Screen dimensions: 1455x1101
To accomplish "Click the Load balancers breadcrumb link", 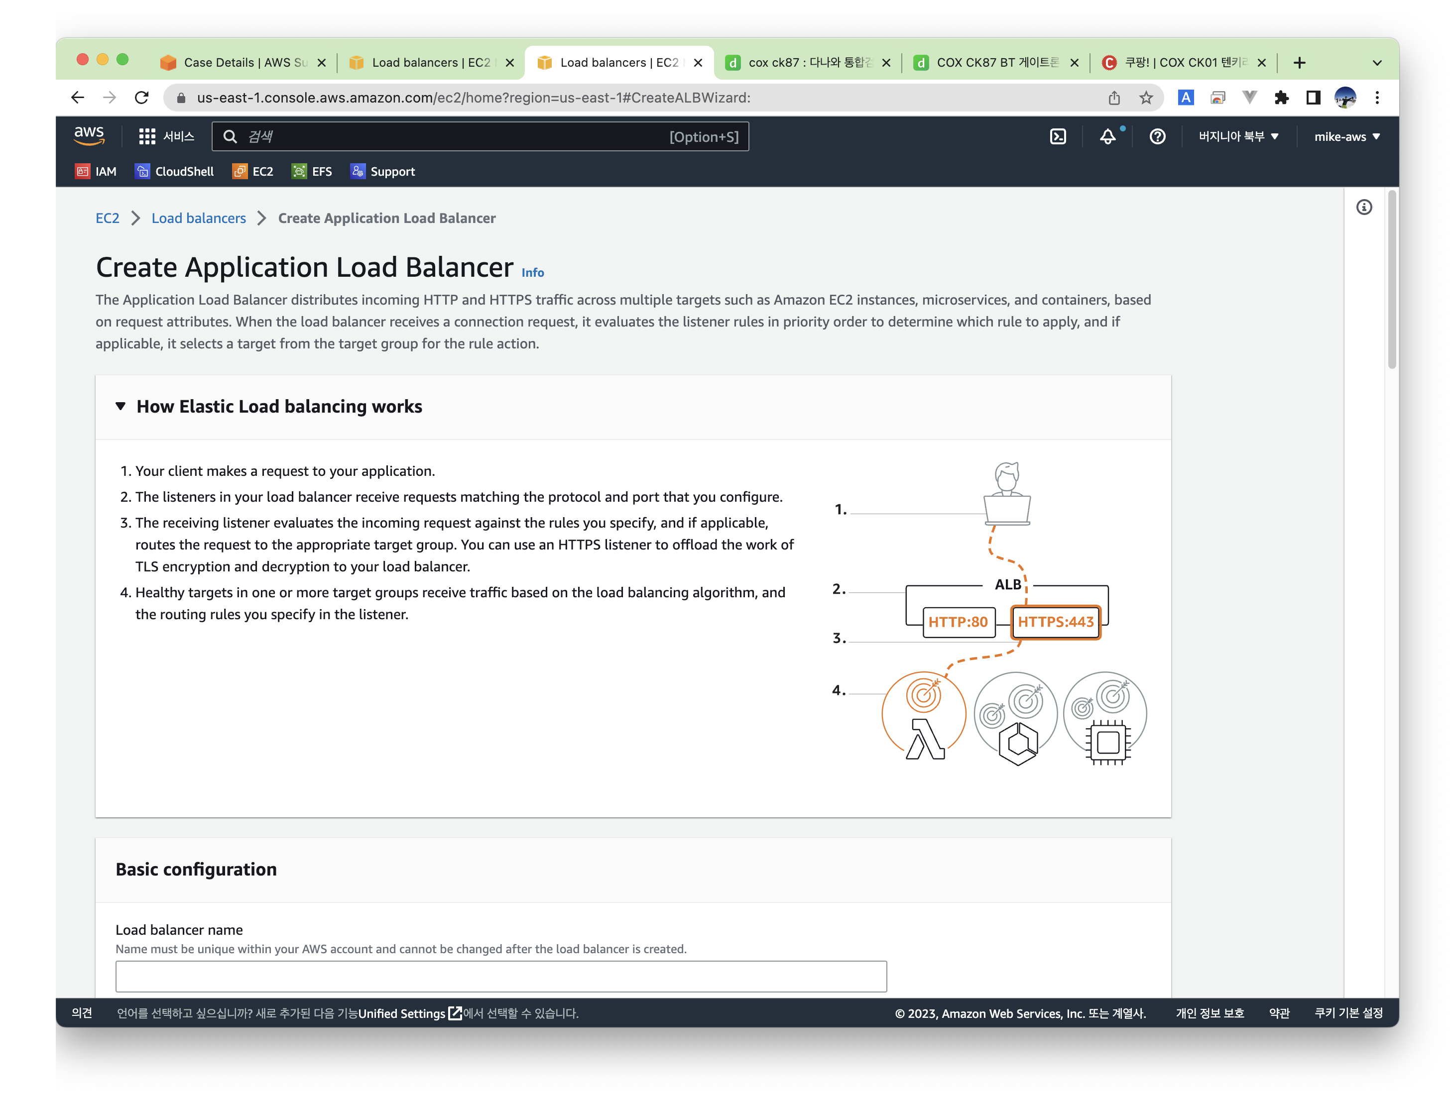I will tap(198, 218).
